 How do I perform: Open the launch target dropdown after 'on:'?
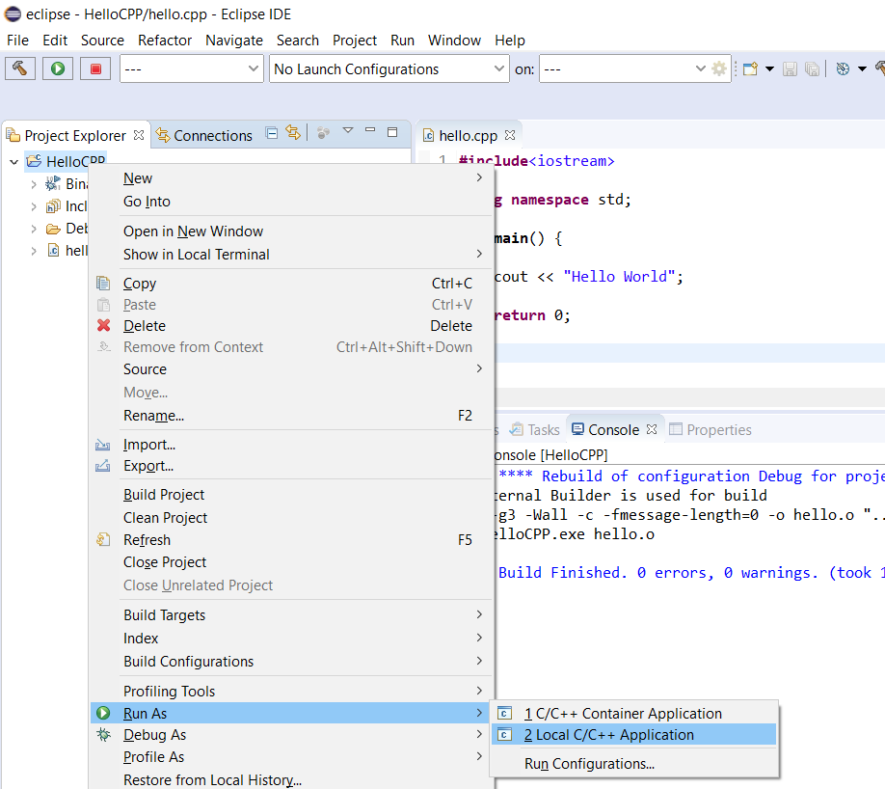701,68
